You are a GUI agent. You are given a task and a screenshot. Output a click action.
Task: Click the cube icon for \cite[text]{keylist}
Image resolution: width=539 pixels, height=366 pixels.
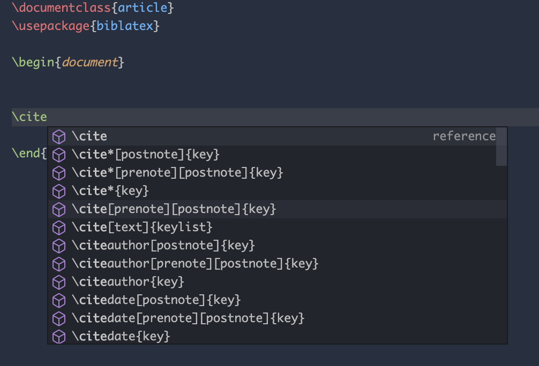(59, 227)
